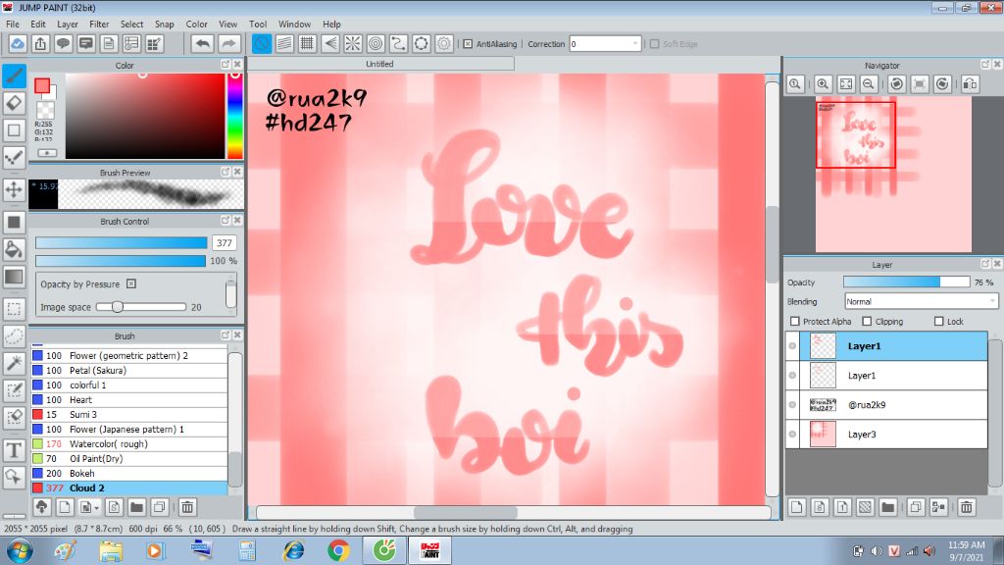Select the Move tool
Image resolution: width=1004 pixels, height=565 pixels.
[x=14, y=189]
